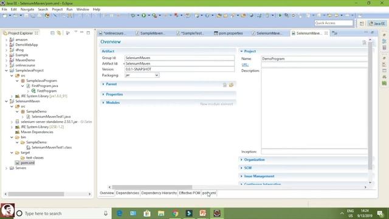The width and height of the screenshot is (389, 219).
Task: Select selenium-server-standalone jar entry
Action: click(x=49, y=122)
